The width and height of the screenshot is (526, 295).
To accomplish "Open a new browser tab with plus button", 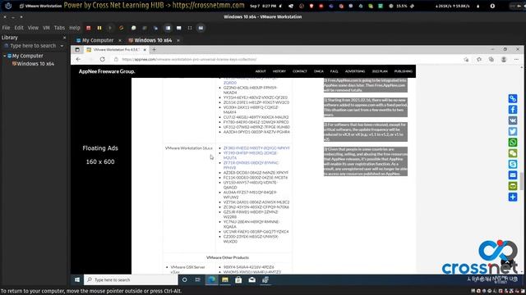I will pyautogui.click(x=154, y=49).
